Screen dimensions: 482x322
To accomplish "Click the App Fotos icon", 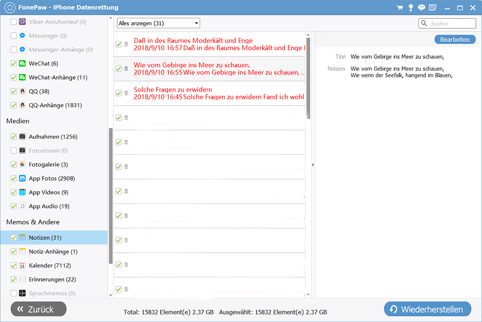I will pyautogui.click(x=22, y=178).
